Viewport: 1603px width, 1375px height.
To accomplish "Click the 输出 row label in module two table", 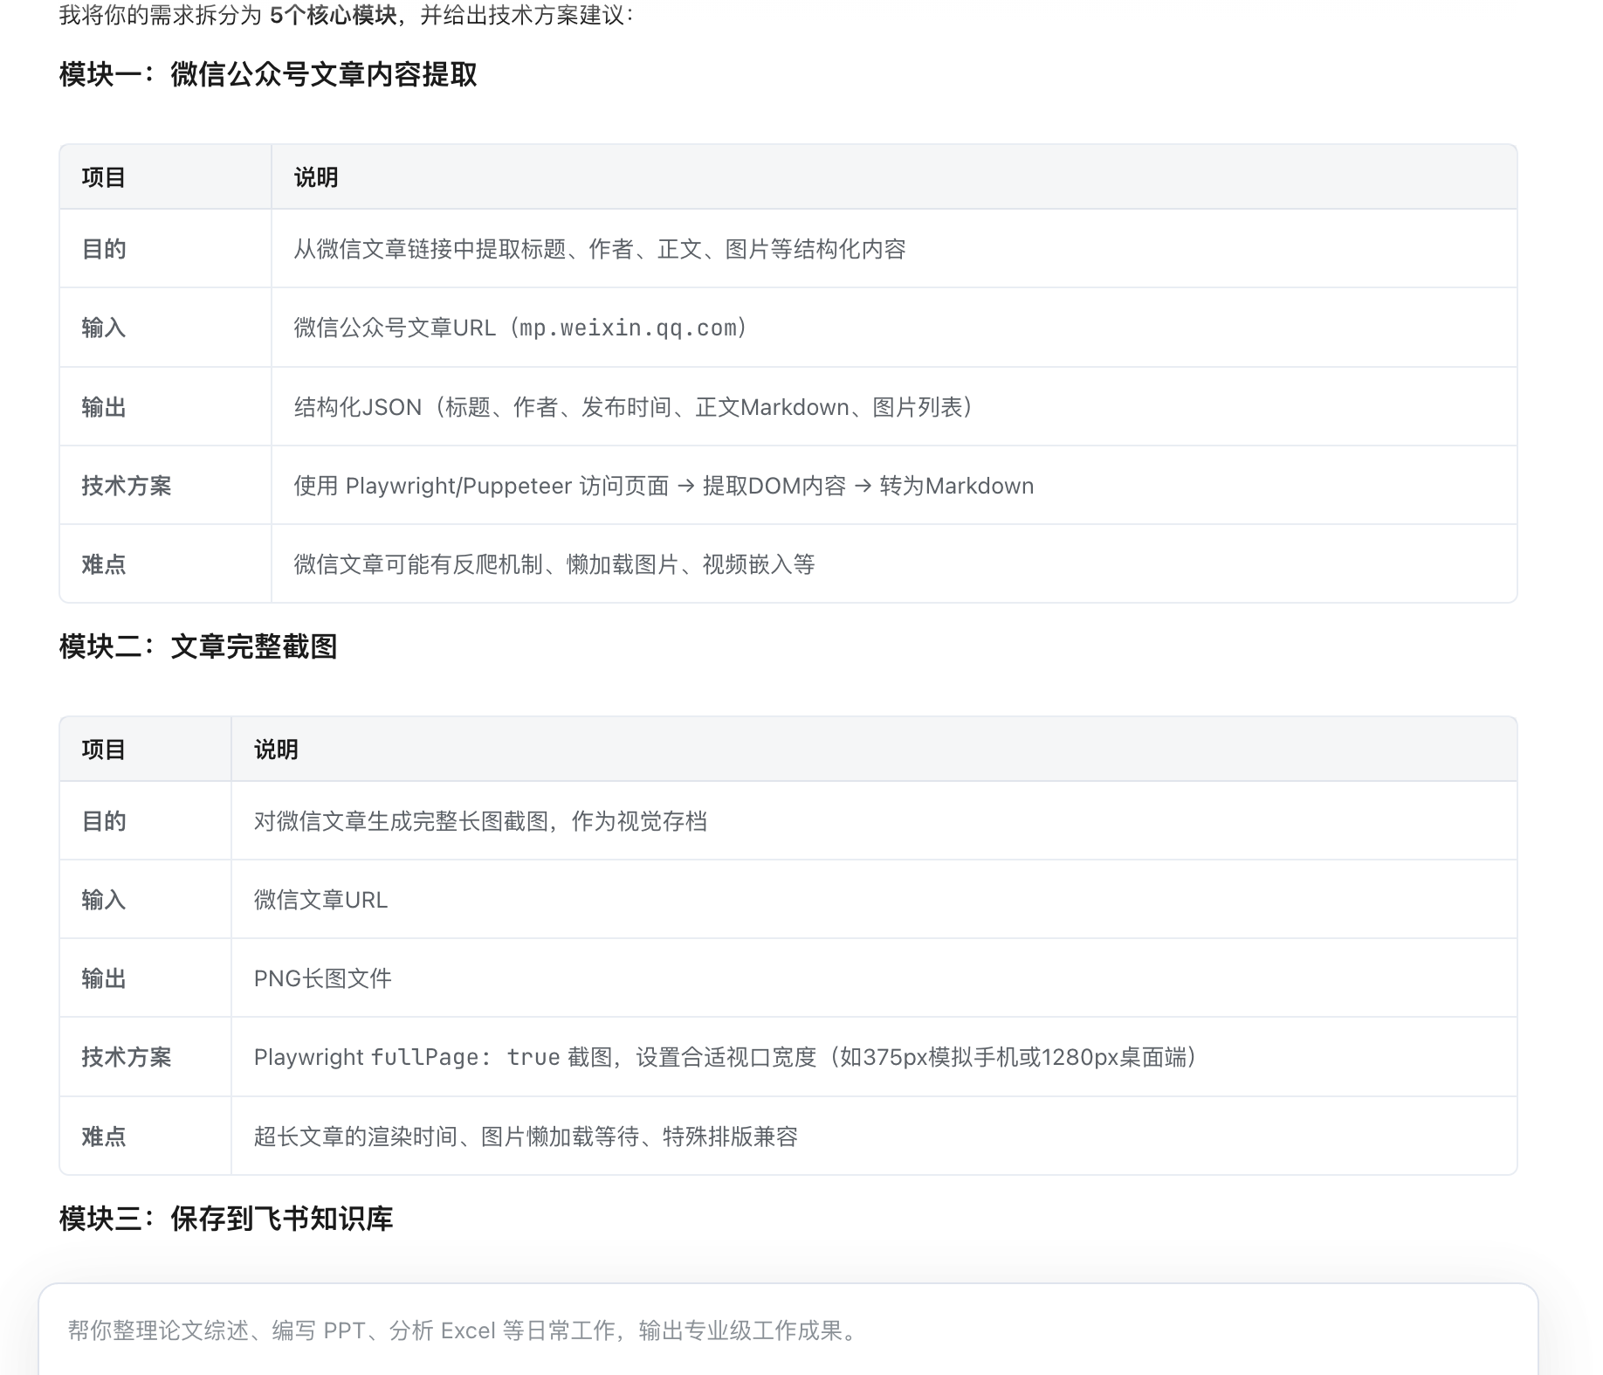I will (104, 979).
